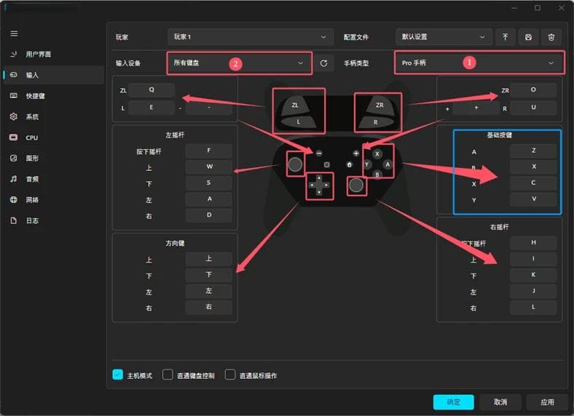Viewport: 574px width, 416px height.
Task: Click the right stick on controller image
Action: coord(355,185)
